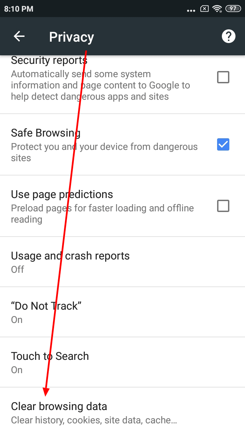
Task: Tap the battery level indicator showing 97
Action: point(233,9)
